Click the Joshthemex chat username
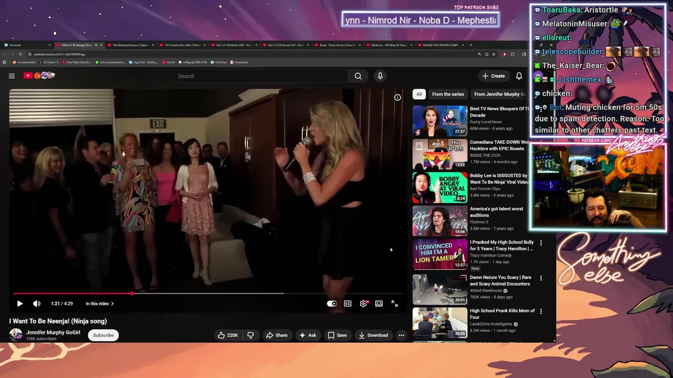 tap(580, 79)
